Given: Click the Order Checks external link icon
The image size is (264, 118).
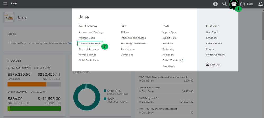Looking at the screenshot, I should click(x=181, y=60).
